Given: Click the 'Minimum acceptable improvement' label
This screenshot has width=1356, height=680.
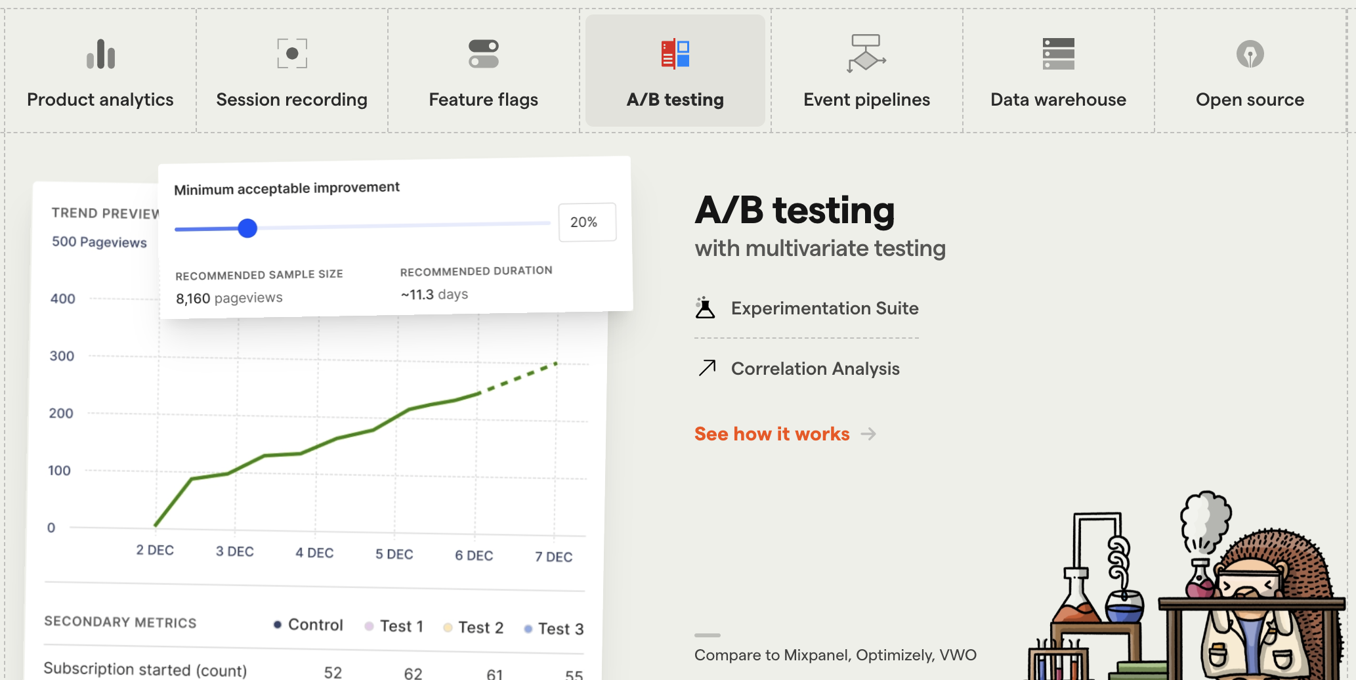Looking at the screenshot, I should [x=287, y=188].
